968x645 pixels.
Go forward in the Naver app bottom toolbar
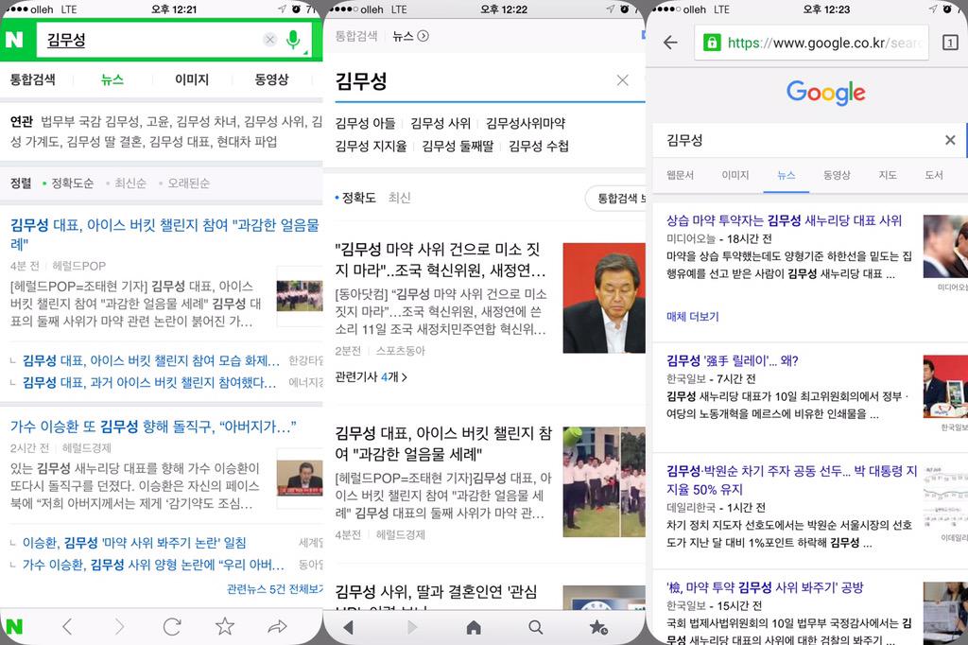pos(120,626)
